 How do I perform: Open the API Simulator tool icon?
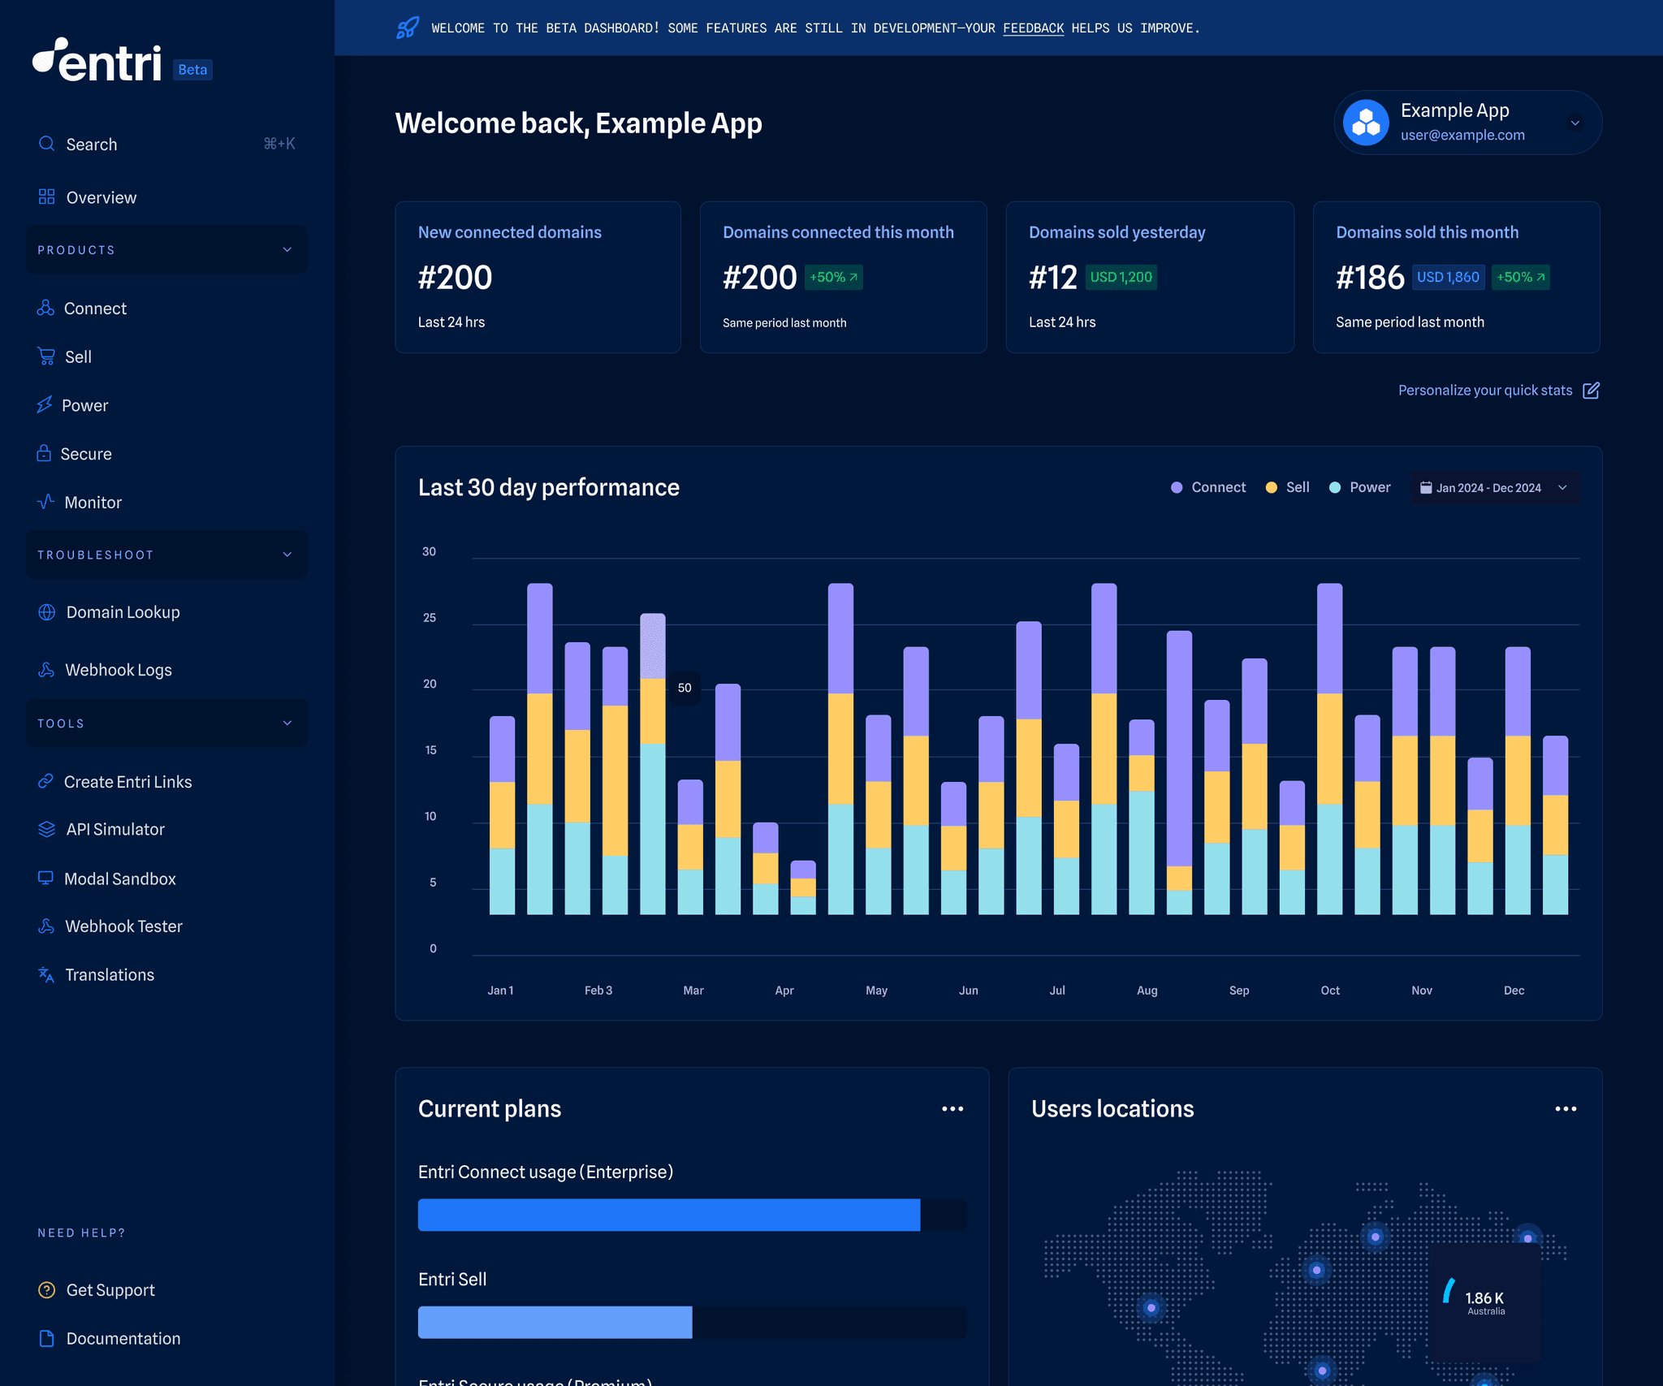(x=46, y=829)
